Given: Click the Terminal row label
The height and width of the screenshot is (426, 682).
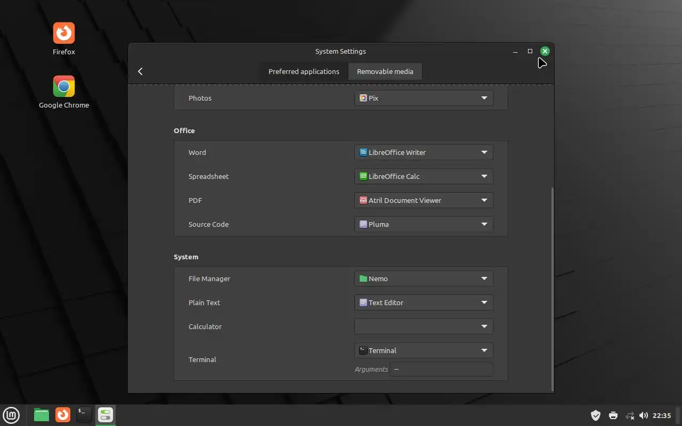Looking at the screenshot, I should (202, 359).
